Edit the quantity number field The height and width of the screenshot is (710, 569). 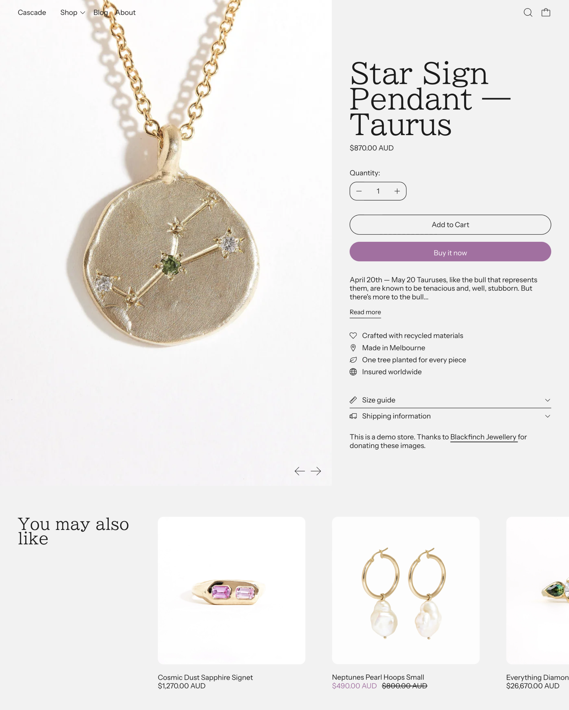pos(378,191)
